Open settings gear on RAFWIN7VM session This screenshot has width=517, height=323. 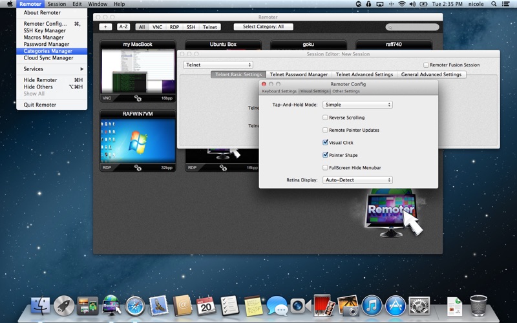pos(138,168)
